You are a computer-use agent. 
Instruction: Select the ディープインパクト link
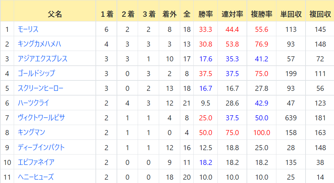pos(41,147)
